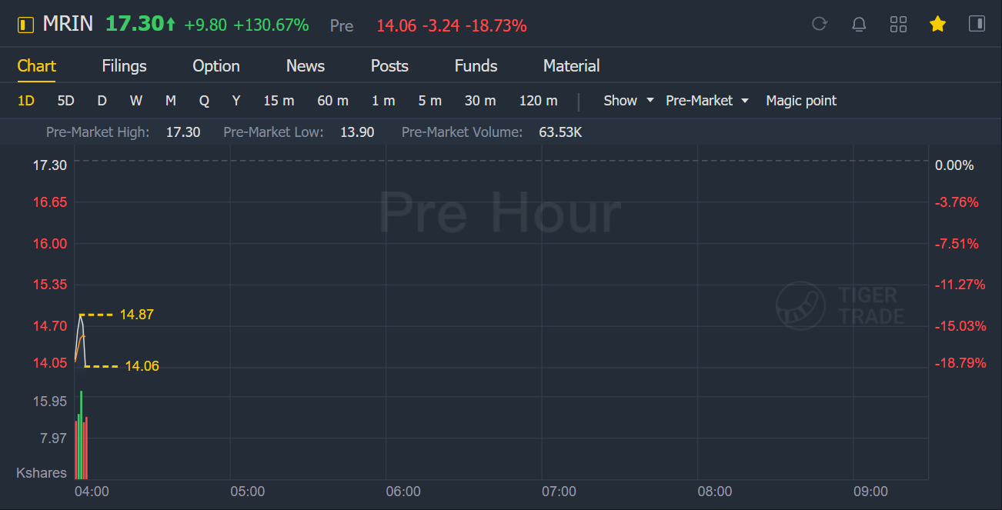The width and height of the screenshot is (1002, 510).
Task: Select the weekly W timeframe
Action: tap(135, 101)
